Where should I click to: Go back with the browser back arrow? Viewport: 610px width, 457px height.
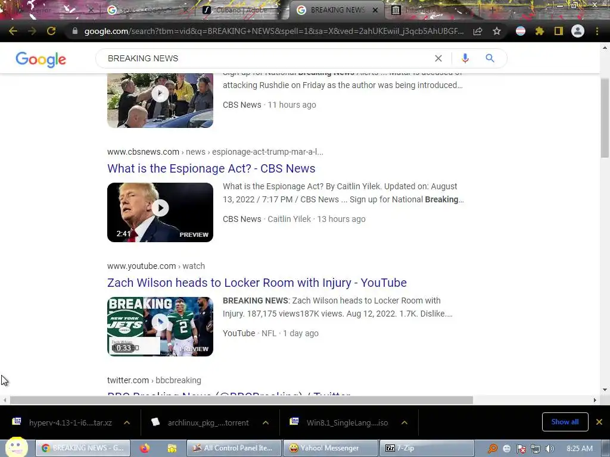tap(13, 31)
